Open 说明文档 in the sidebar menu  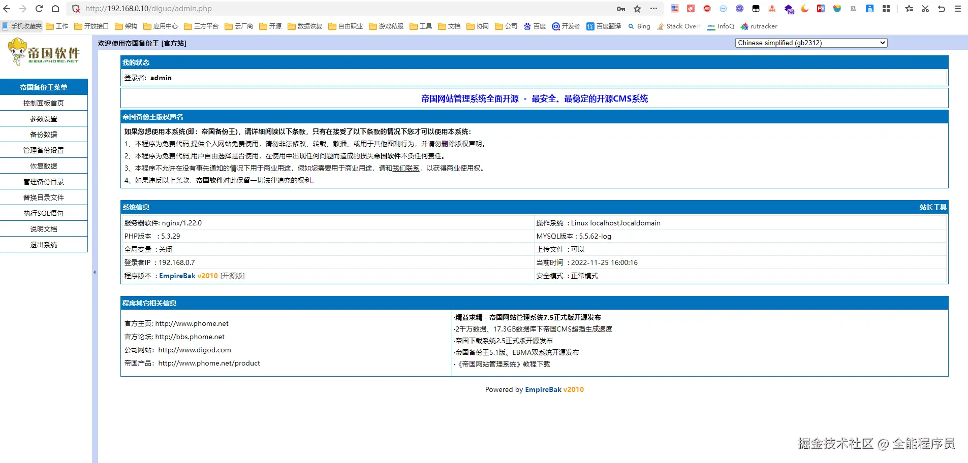click(44, 229)
